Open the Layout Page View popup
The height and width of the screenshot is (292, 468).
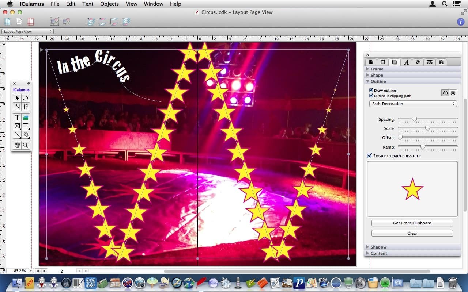[27, 32]
